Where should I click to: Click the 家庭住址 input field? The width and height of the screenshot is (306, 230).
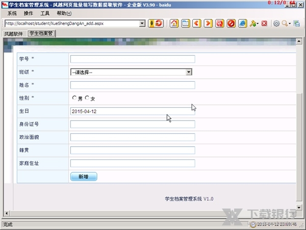coord(133,164)
